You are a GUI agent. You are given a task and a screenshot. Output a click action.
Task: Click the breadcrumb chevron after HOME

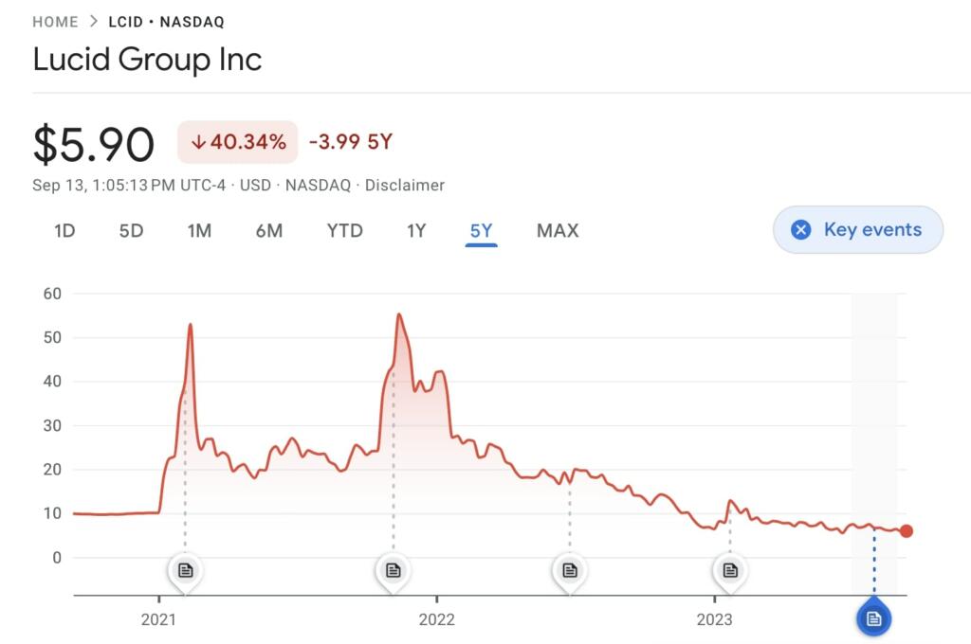coord(94,22)
